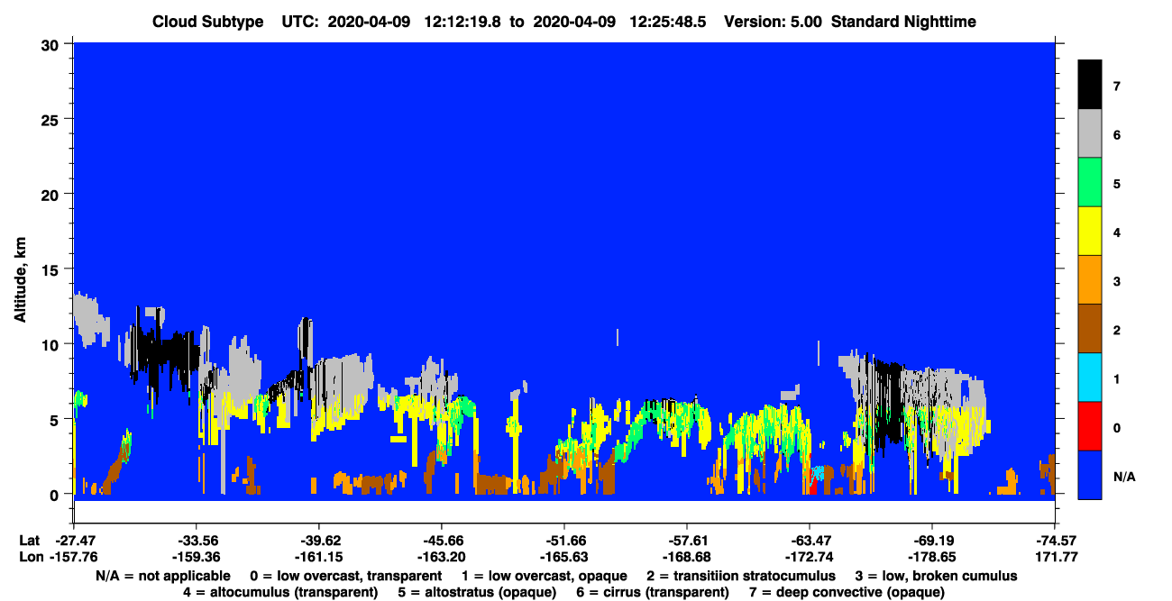Click the 20 km altitude tick label
1172x601 pixels.
[52, 194]
